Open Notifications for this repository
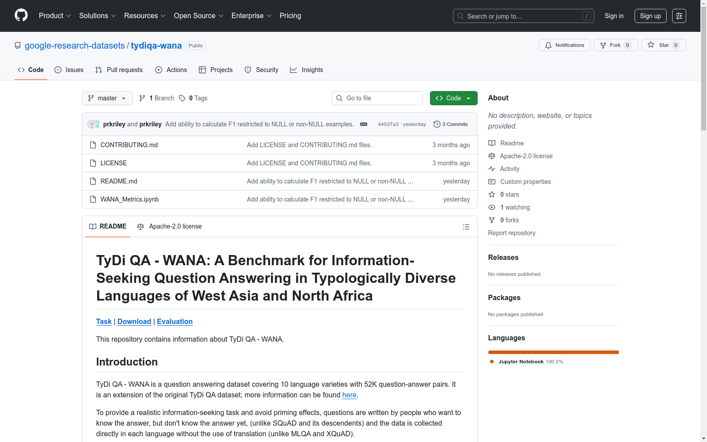The image size is (707, 442). (x=565, y=45)
